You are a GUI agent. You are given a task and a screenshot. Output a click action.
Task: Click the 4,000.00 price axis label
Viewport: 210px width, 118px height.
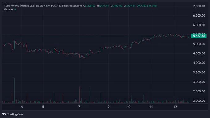point(199,63)
